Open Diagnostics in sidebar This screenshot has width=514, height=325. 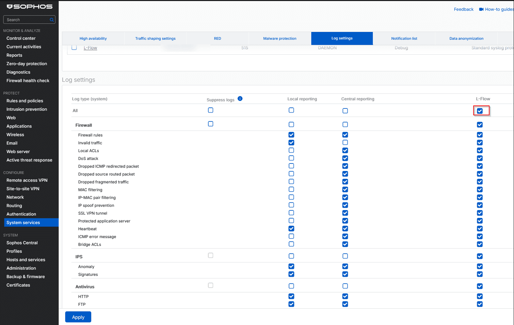pos(18,72)
